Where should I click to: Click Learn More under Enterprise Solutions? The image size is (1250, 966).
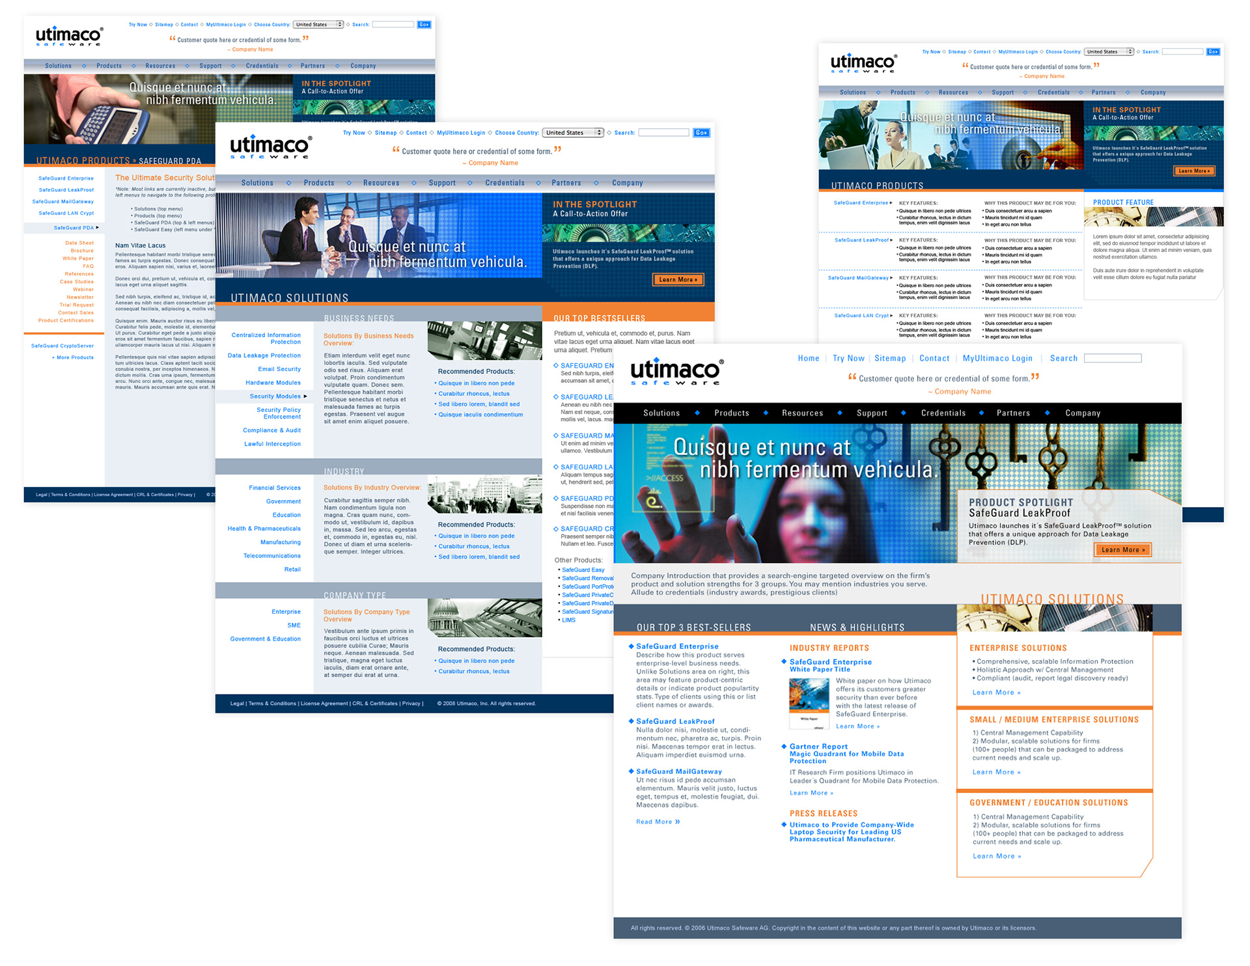[997, 693]
